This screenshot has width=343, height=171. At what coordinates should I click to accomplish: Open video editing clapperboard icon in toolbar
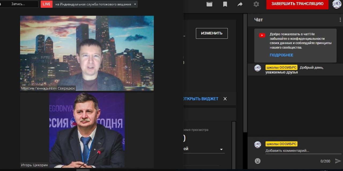pyautogui.click(x=209, y=4)
